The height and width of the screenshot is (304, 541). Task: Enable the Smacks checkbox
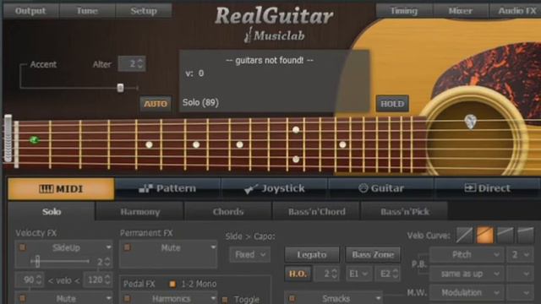point(292,298)
